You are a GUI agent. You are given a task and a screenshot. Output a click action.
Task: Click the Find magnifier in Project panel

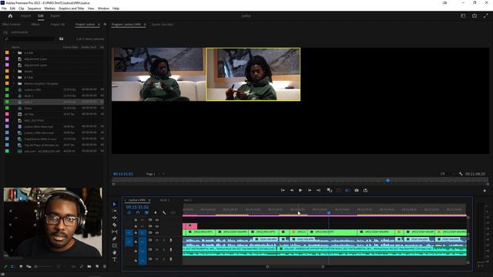click(82, 266)
